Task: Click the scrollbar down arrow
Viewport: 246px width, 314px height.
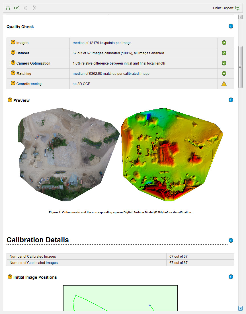Action: click(240, 308)
